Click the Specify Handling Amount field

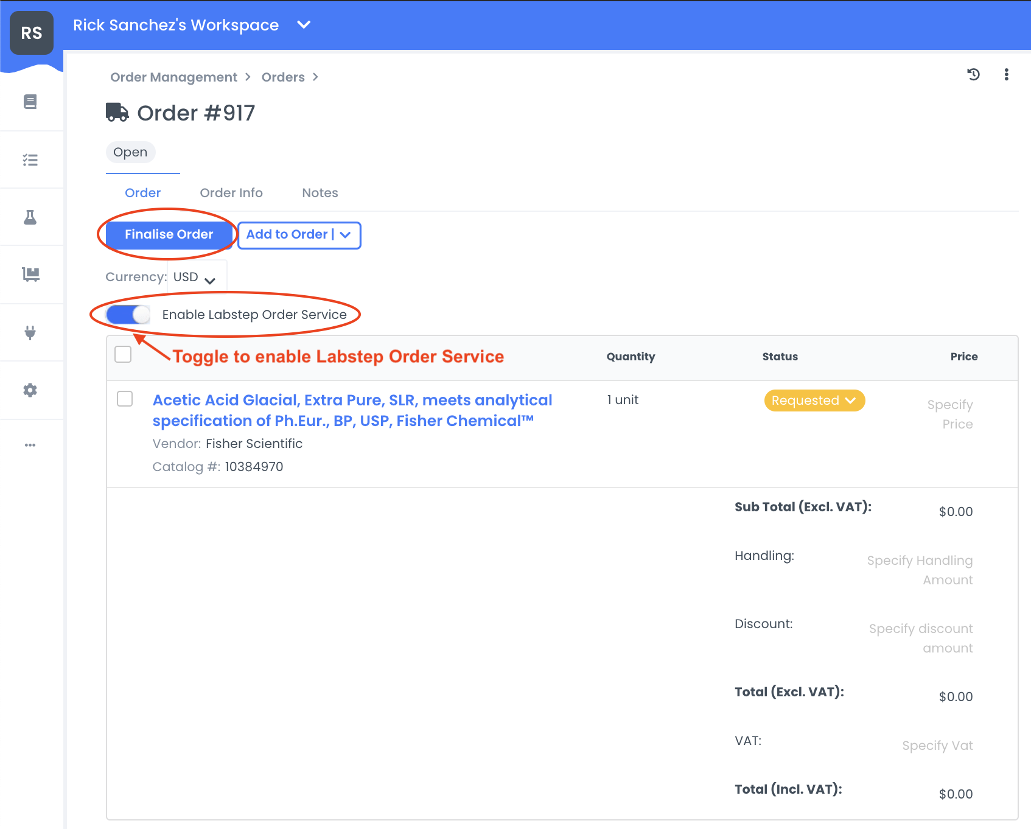click(919, 570)
